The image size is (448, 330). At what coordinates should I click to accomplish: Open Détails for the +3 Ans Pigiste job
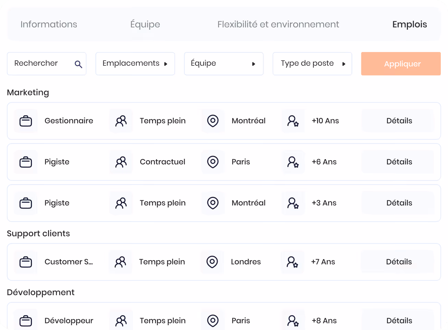click(x=398, y=203)
